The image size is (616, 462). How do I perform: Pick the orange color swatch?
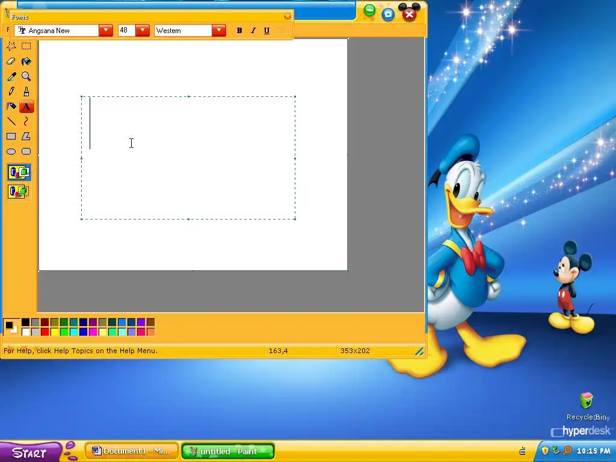click(x=150, y=332)
